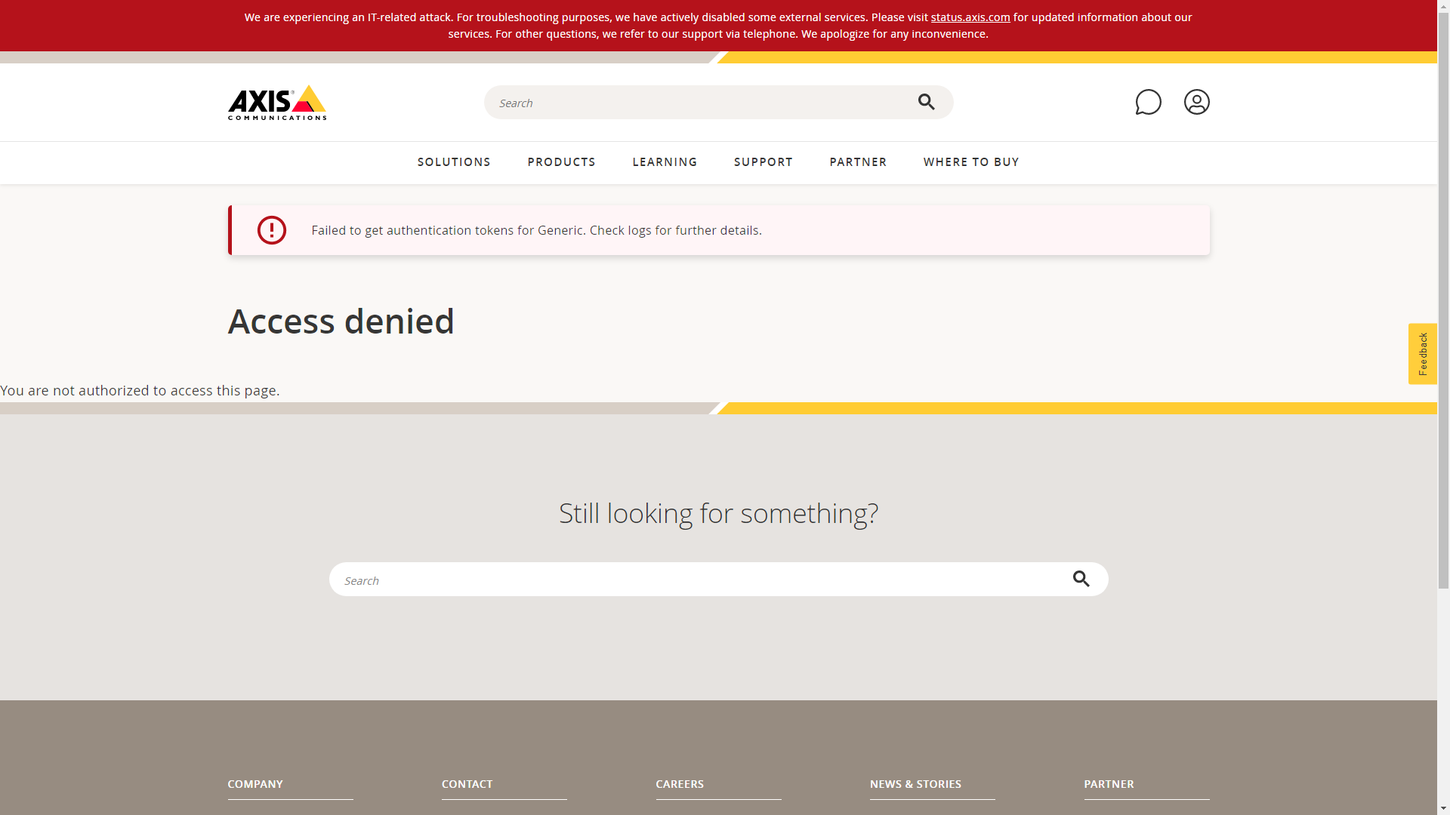Open the Products menu
1450x815 pixels.
pyautogui.click(x=561, y=161)
